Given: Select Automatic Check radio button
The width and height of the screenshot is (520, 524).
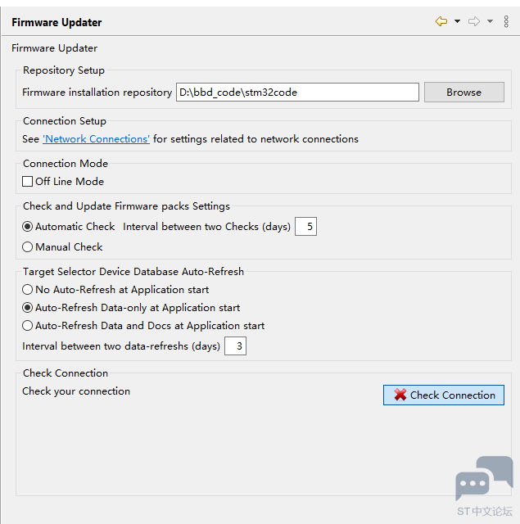Looking at the screenshot, I should click(x=28, y=227).
